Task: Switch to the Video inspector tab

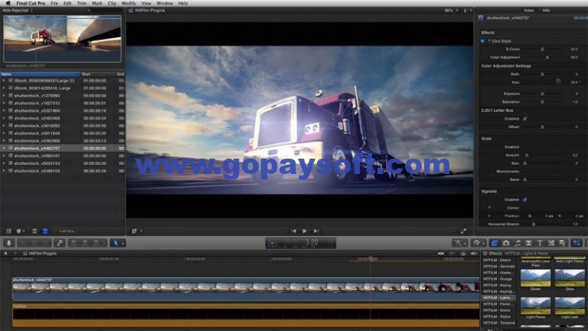Action: pyautogui.click(x=529, y=10)
